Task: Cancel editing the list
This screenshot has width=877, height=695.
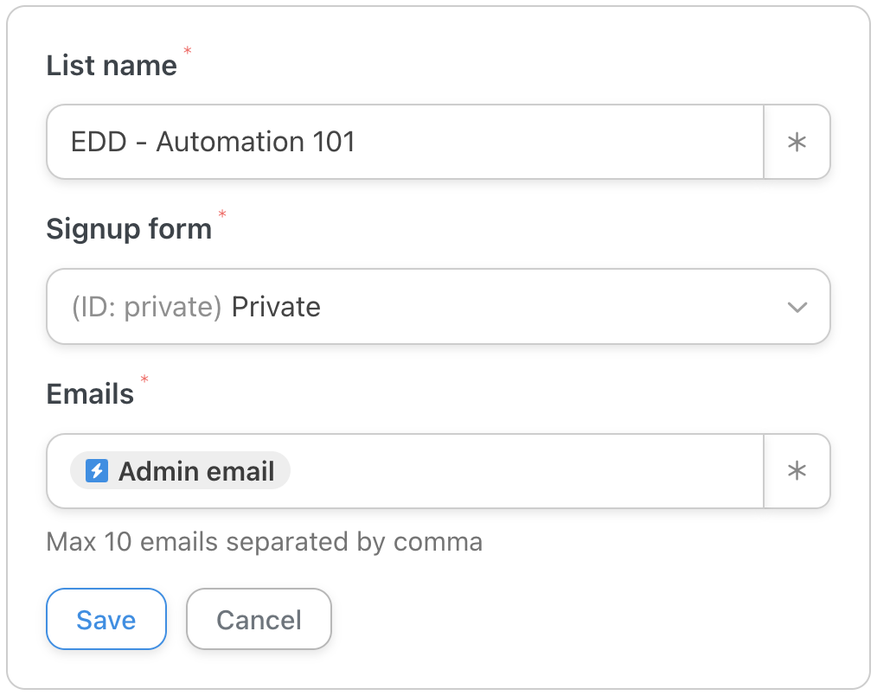Action: 259,619
